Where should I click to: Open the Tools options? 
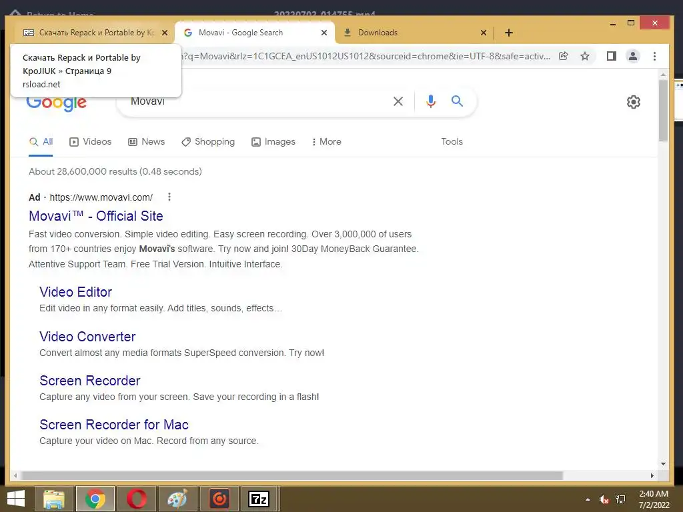coord(452,142)
